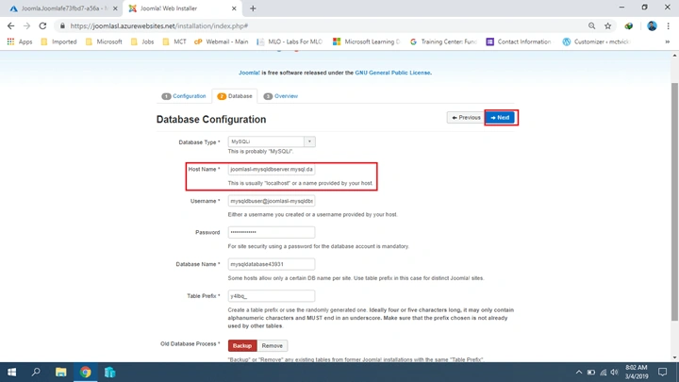
Task: Bookmark this page with the star icon
Action: 608,26
